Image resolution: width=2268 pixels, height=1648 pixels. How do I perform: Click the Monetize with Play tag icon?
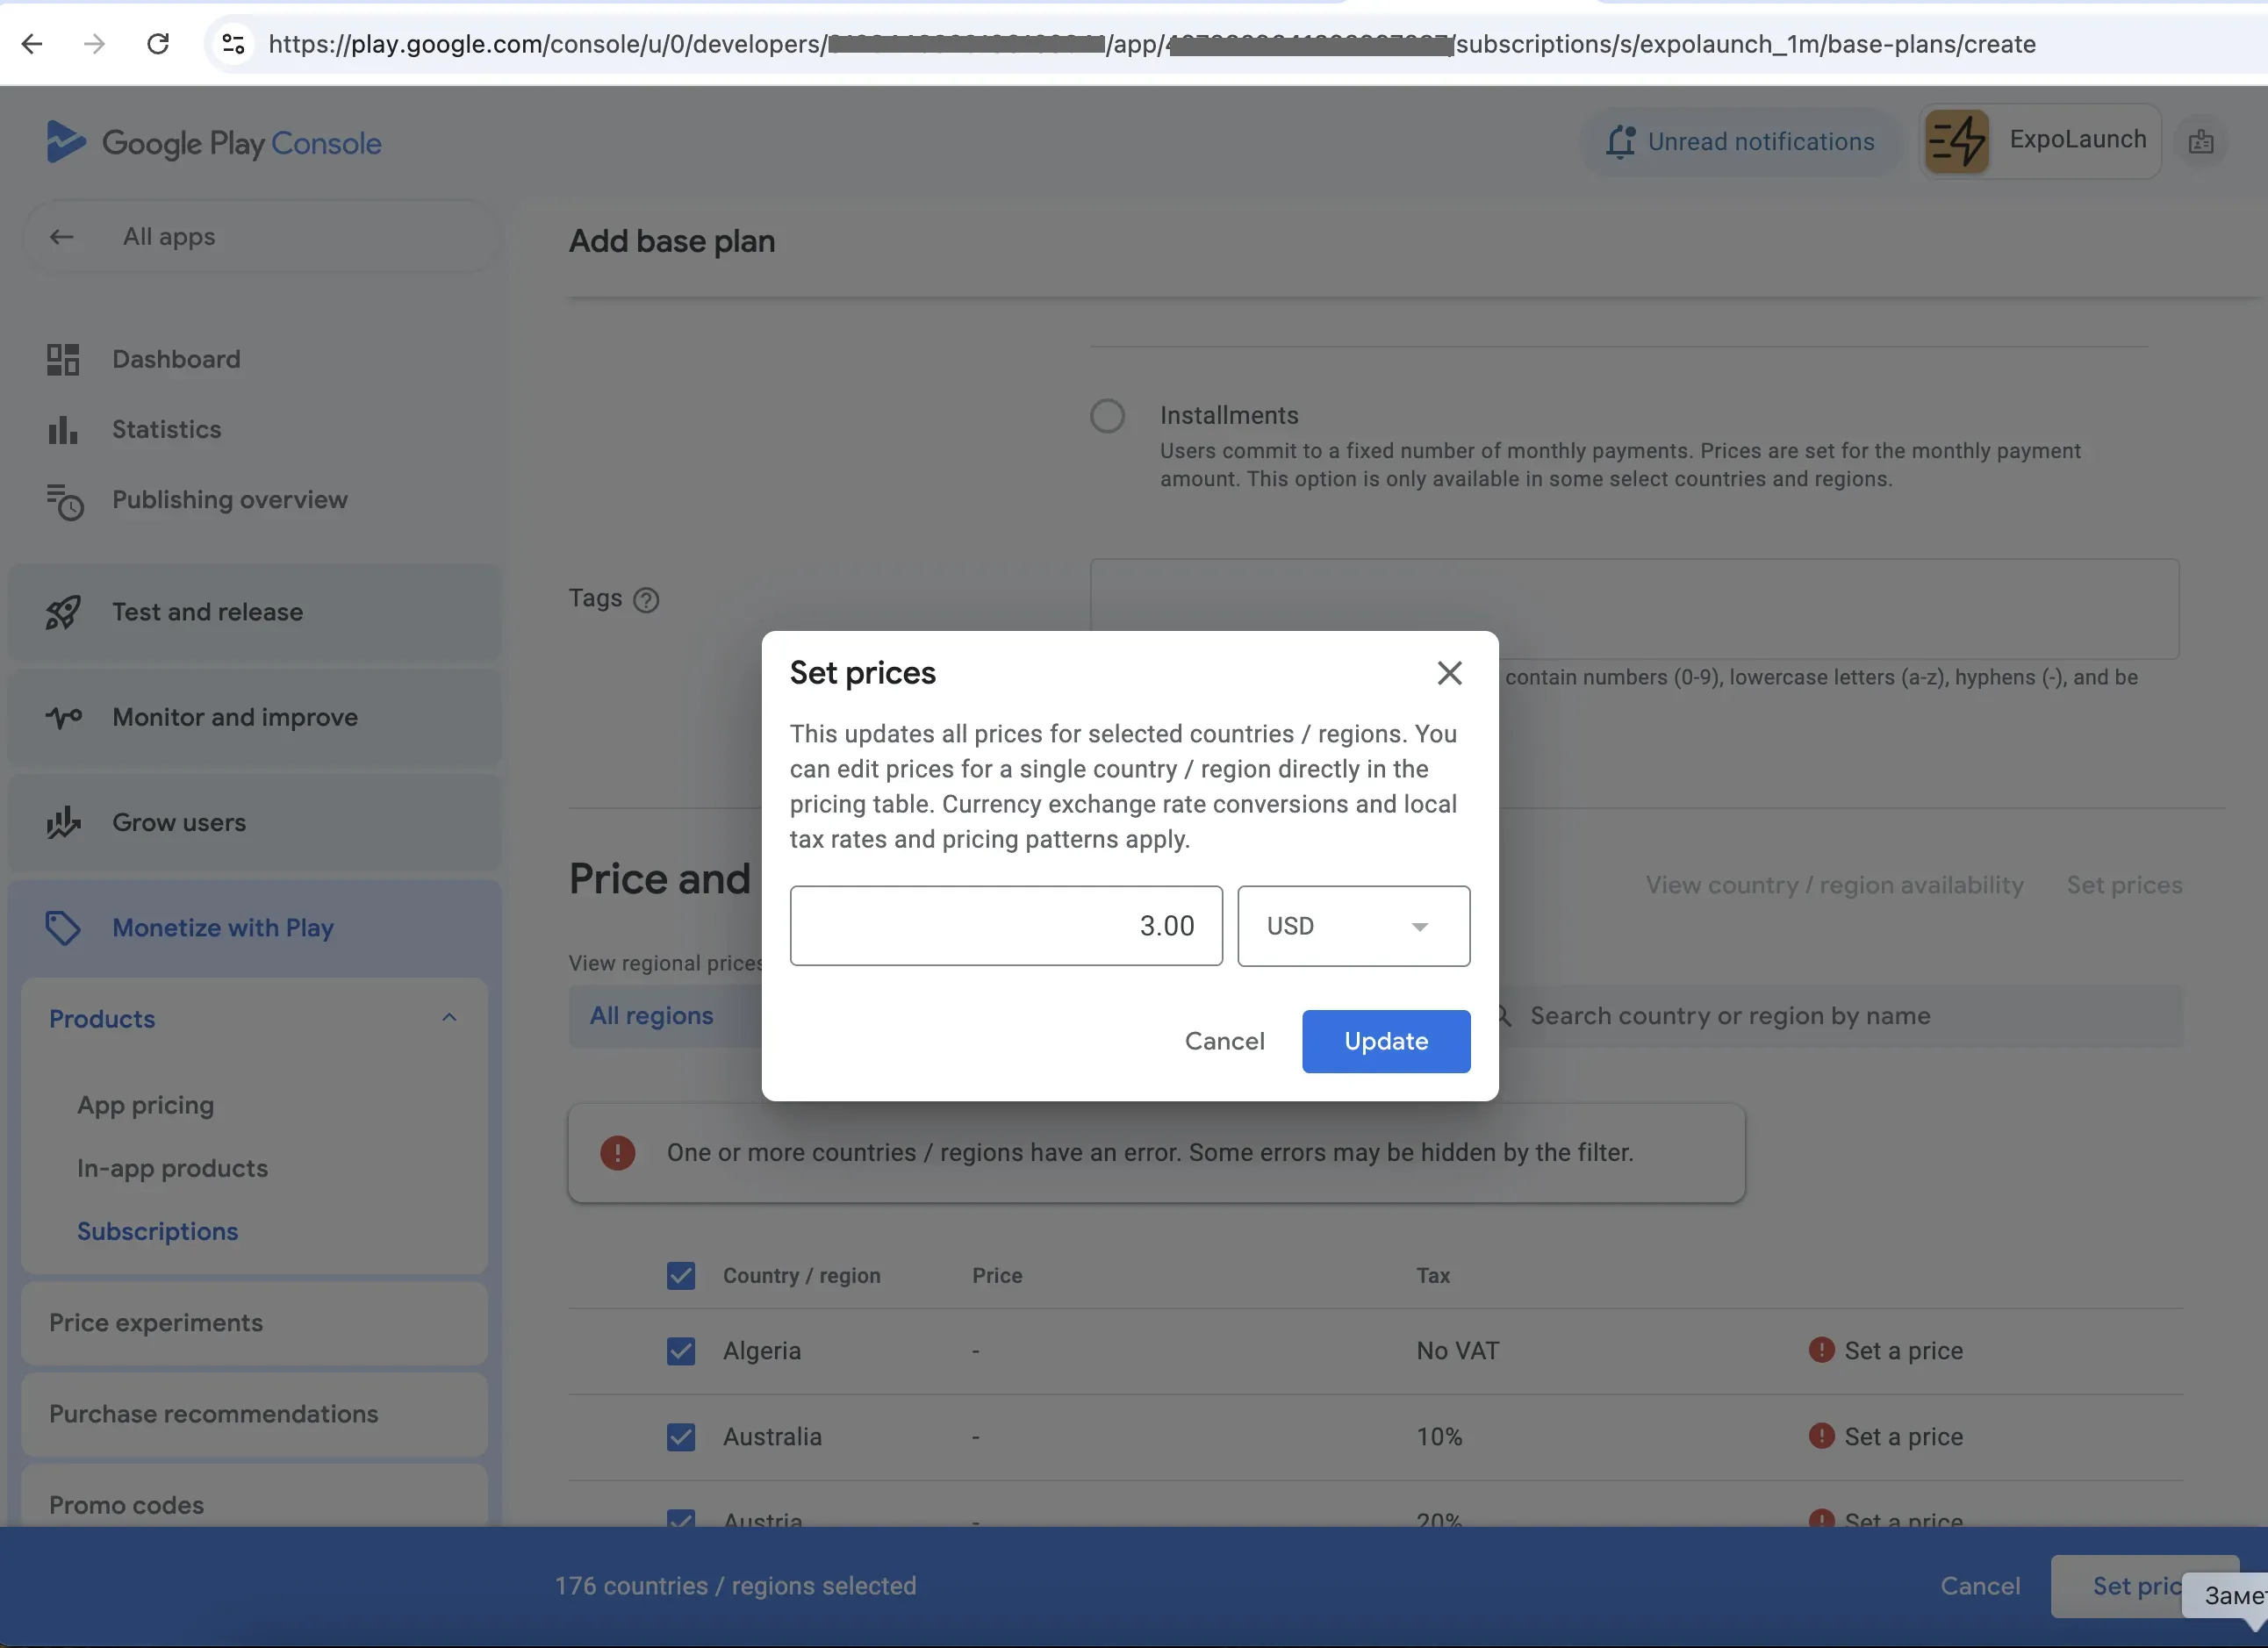63,928
